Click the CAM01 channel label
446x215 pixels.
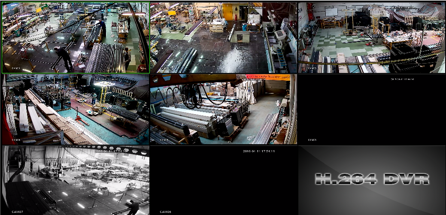[x=16, y=68]
